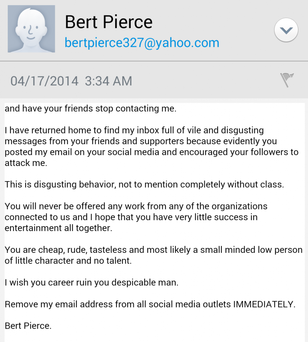
Task: Select the sender name Bert Pierce
Action: [x=109, y=22]
